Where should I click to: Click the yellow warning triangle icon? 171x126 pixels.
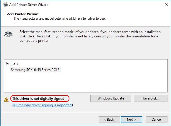click(x=6, y=100)
